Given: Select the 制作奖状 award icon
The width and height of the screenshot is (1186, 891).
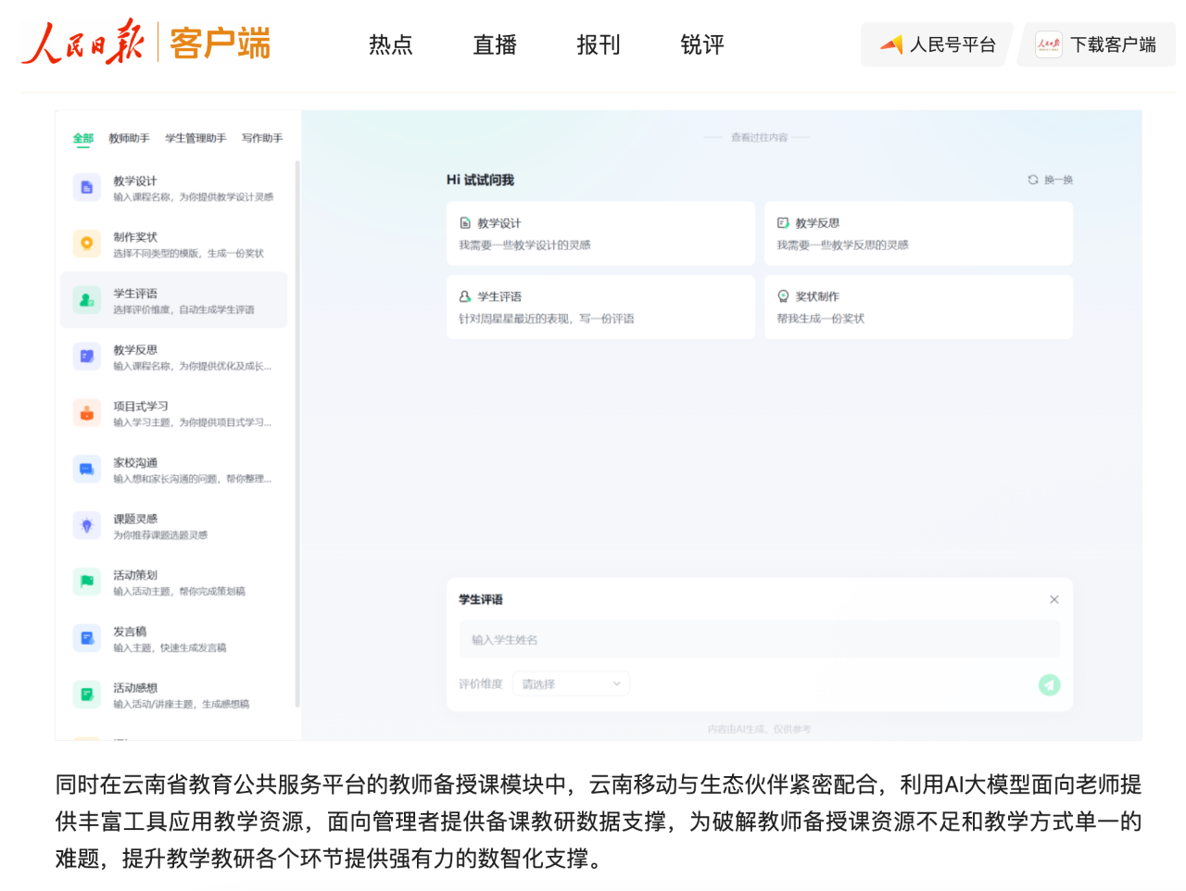Looking at the screenshot, I should click(86, 244).
